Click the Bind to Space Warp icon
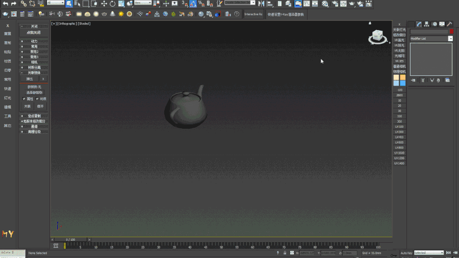The image size is (459, 258). pos(41,4)
